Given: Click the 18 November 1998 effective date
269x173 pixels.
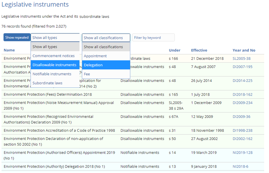Looking at the screenshot, I should [x=207, y=130].
